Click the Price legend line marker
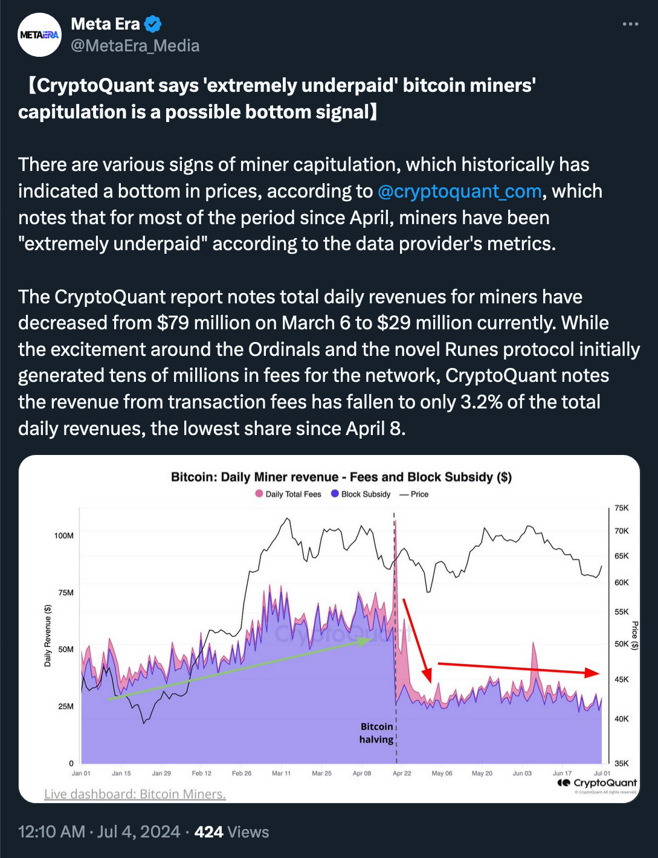Viewport: 658px width, 858px height. [x=404, y=494]
